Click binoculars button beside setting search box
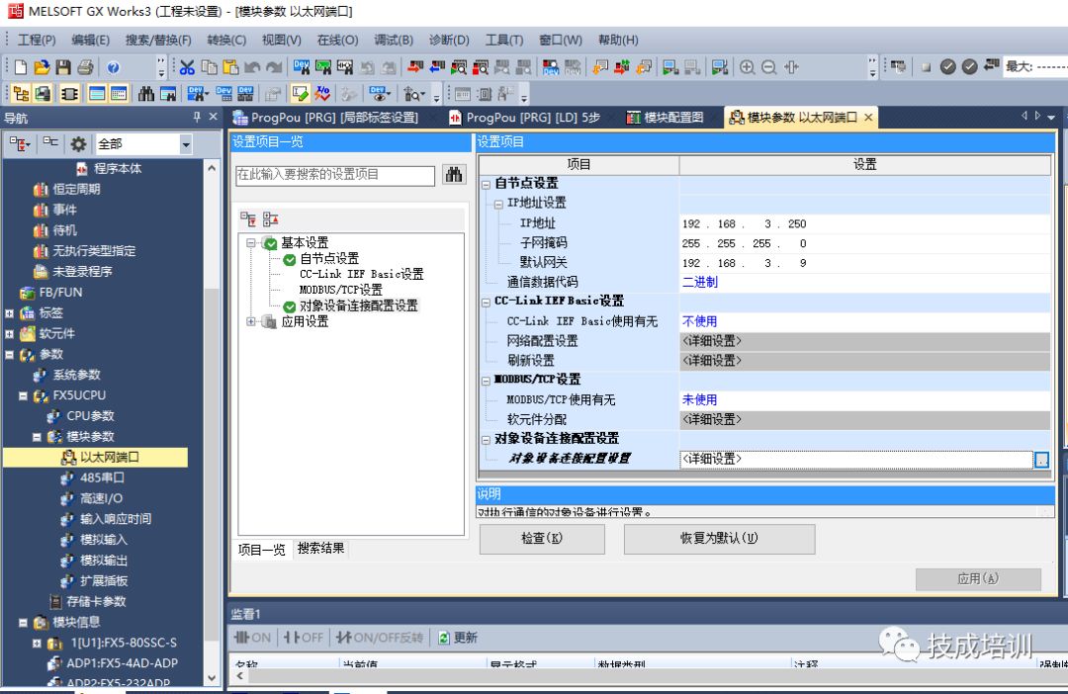1068x694 pixels. coord(454,174)
